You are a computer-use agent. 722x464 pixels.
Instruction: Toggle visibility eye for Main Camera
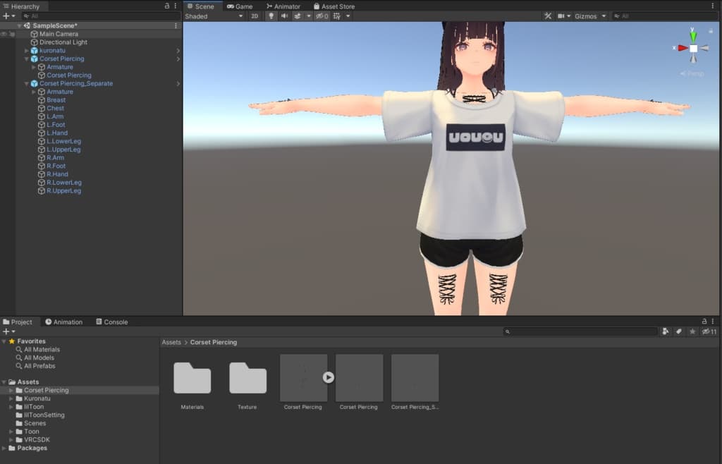click(4, 34)
